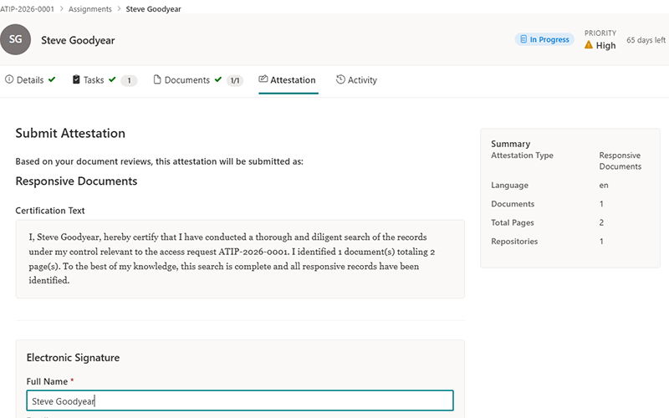The image size is (669, 418).
Task: Click the document icon beside Documents
Action: tap(156, 80)
